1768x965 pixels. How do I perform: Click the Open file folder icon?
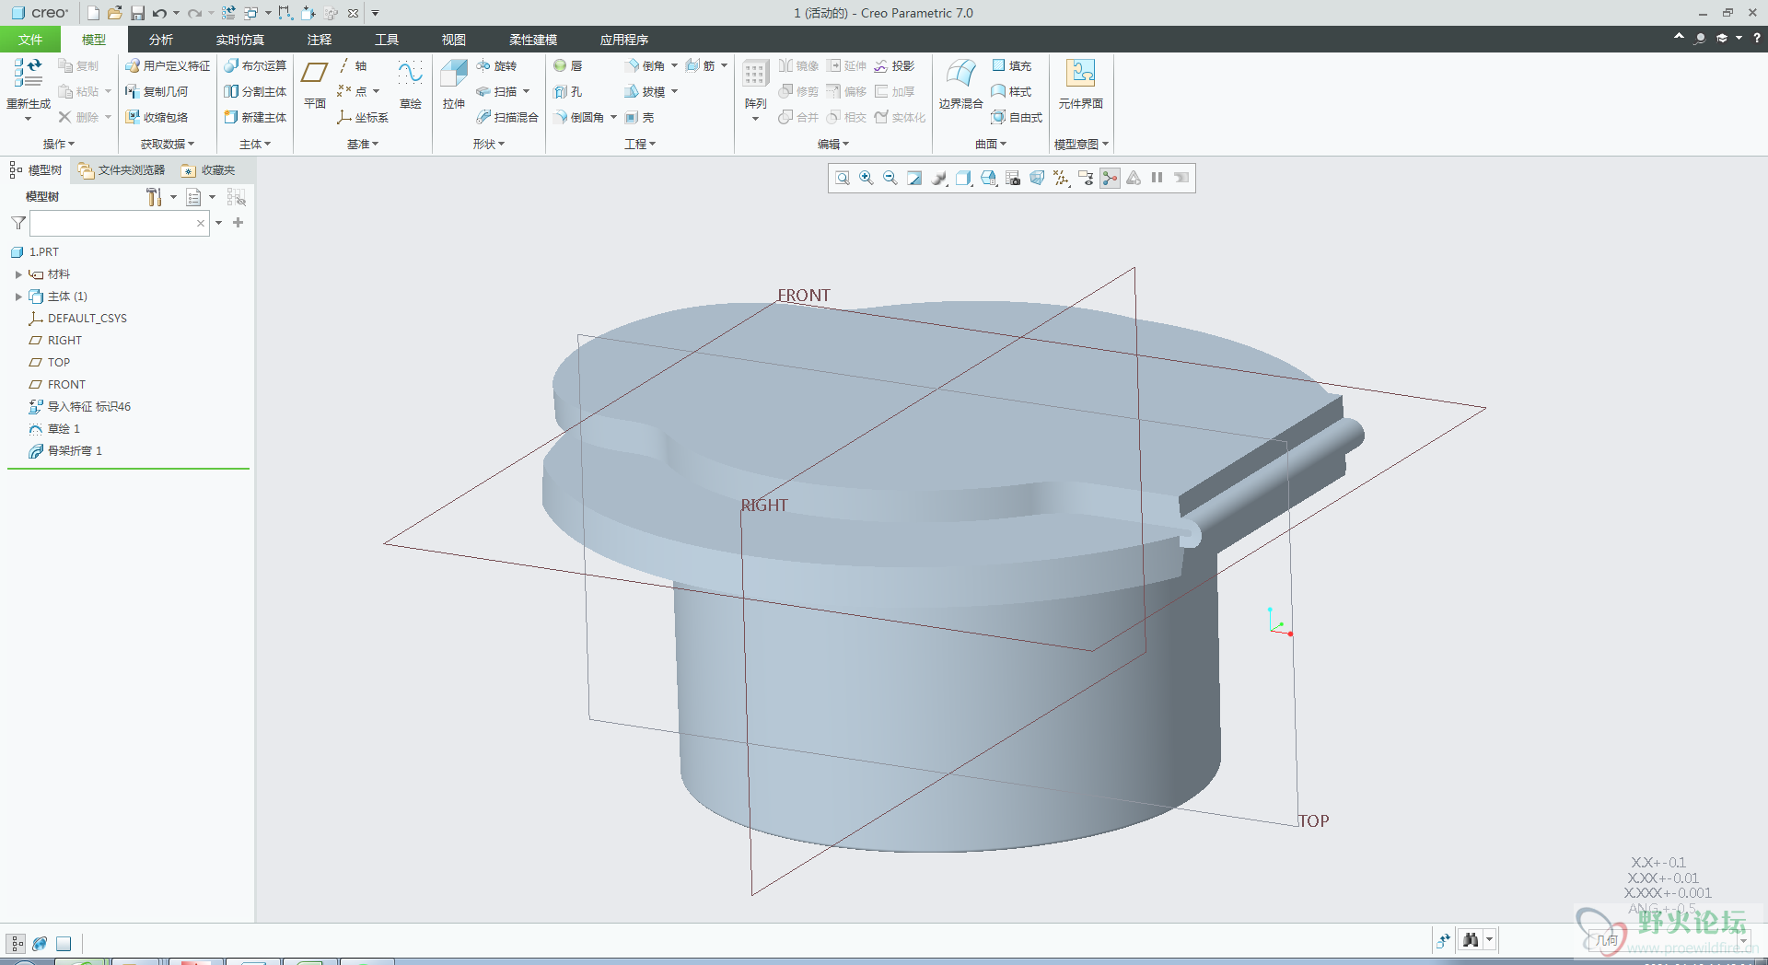(115, 13)
